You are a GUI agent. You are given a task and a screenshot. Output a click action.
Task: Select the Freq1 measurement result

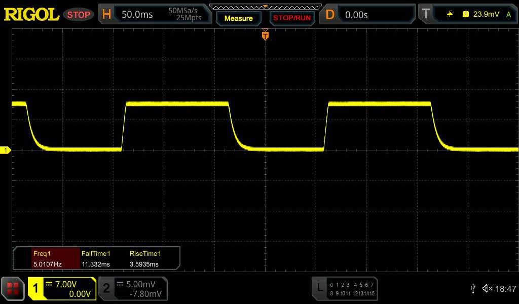point(48,259)
